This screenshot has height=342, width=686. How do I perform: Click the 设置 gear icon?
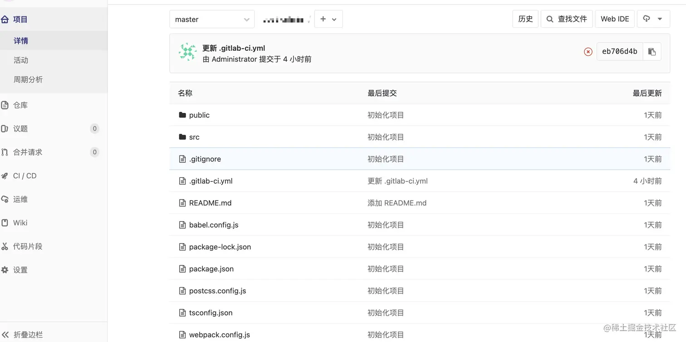click(5, 270)
